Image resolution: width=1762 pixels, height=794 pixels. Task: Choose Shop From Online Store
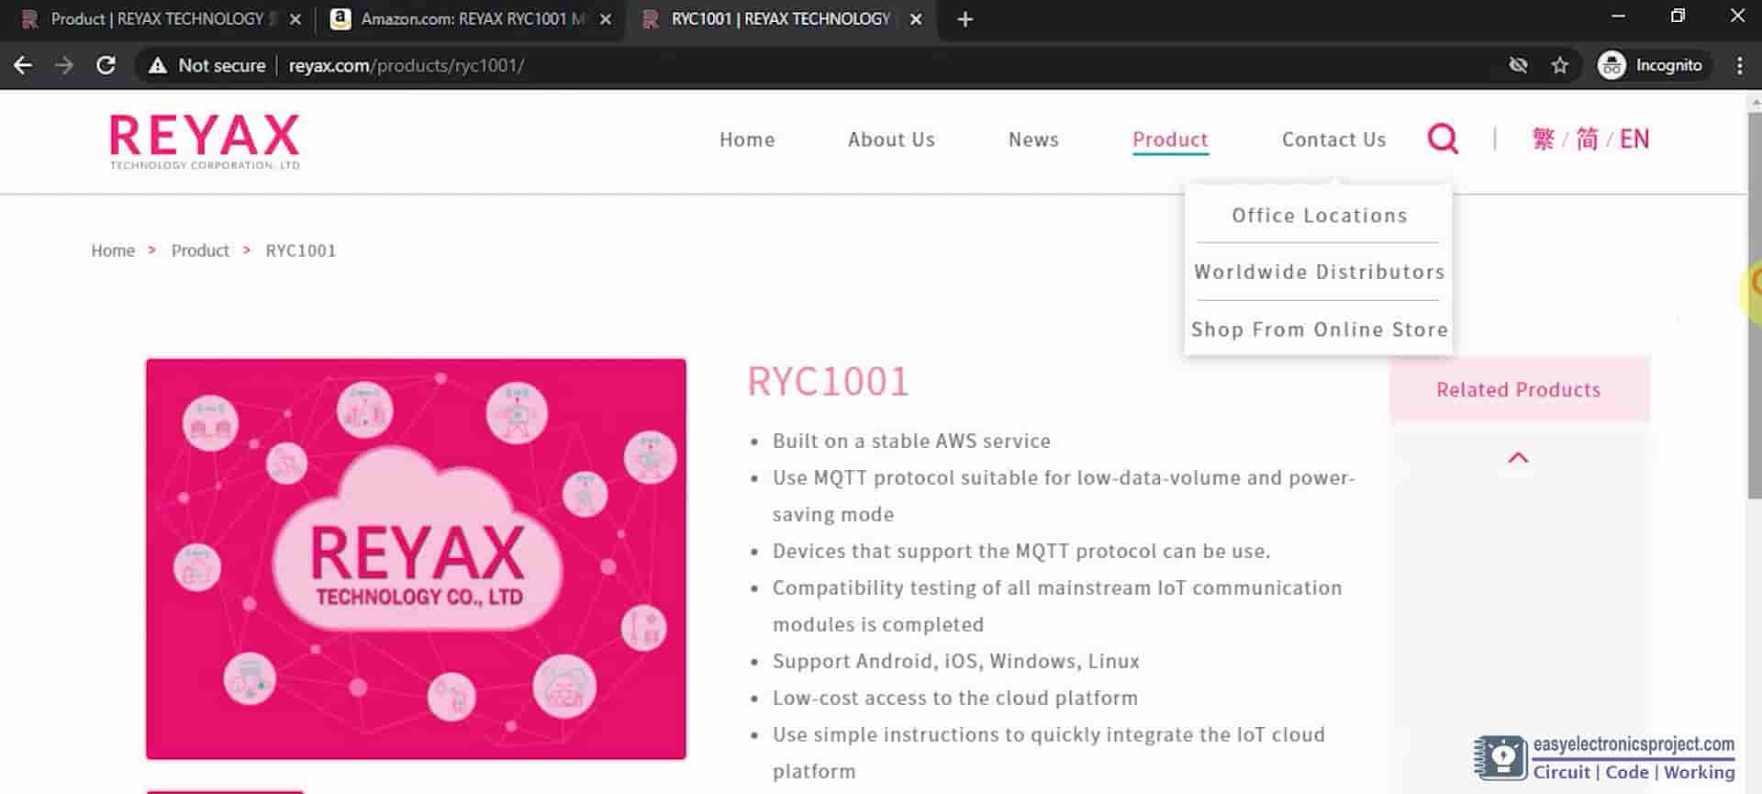[x=1319, y=330]
